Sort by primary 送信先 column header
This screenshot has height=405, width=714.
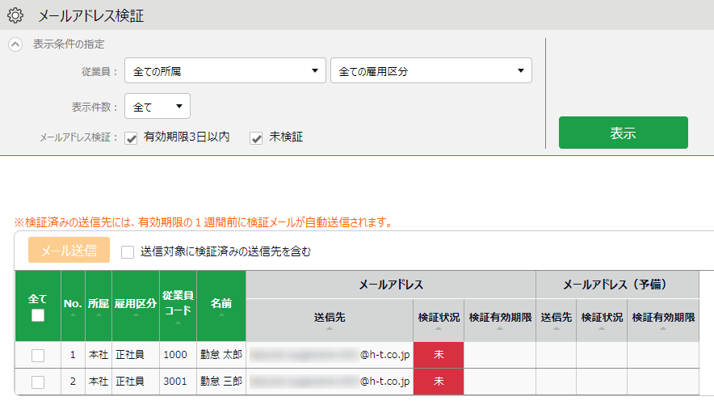point(330,320)
